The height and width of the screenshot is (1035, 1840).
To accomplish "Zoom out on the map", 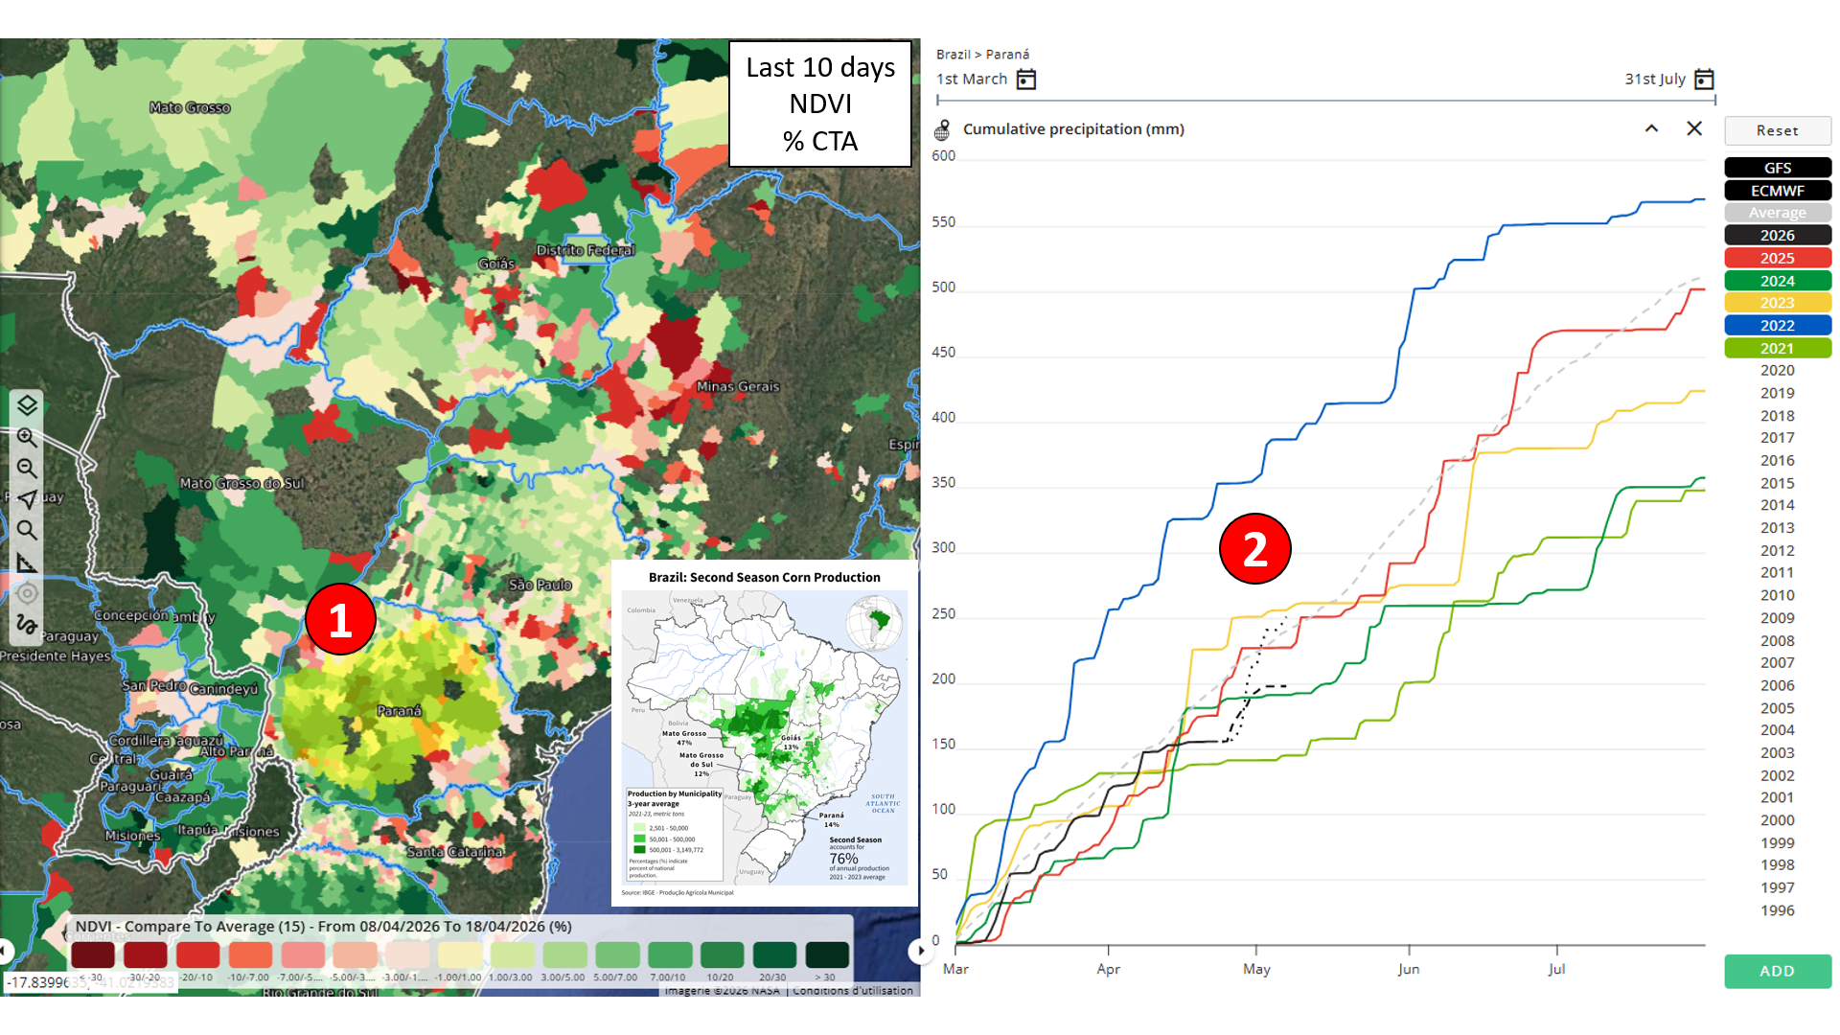I will [x=27, y=469].
